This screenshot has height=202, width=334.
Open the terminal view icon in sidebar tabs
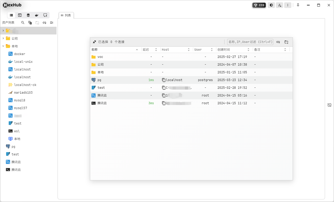pos(20,15)
